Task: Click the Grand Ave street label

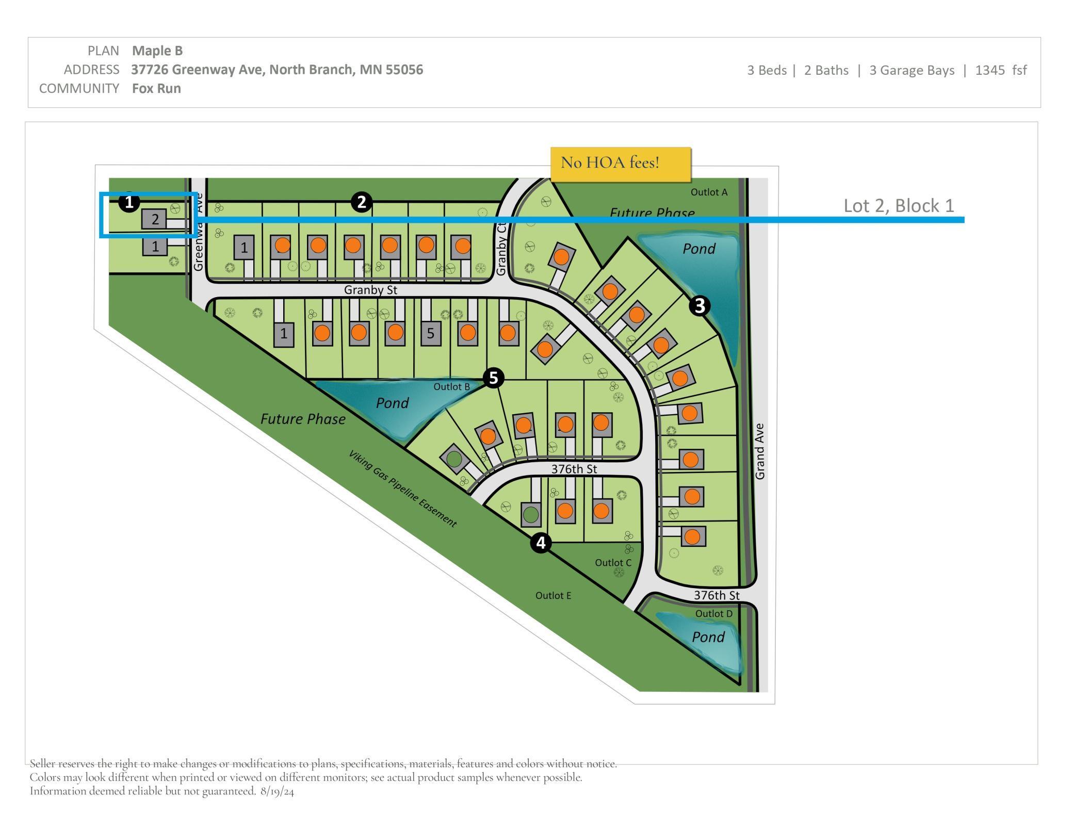Action: click(x=760, y=451)
